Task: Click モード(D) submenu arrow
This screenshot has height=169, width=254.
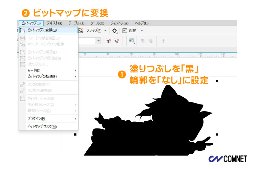Action: click(x=75, y=70)
